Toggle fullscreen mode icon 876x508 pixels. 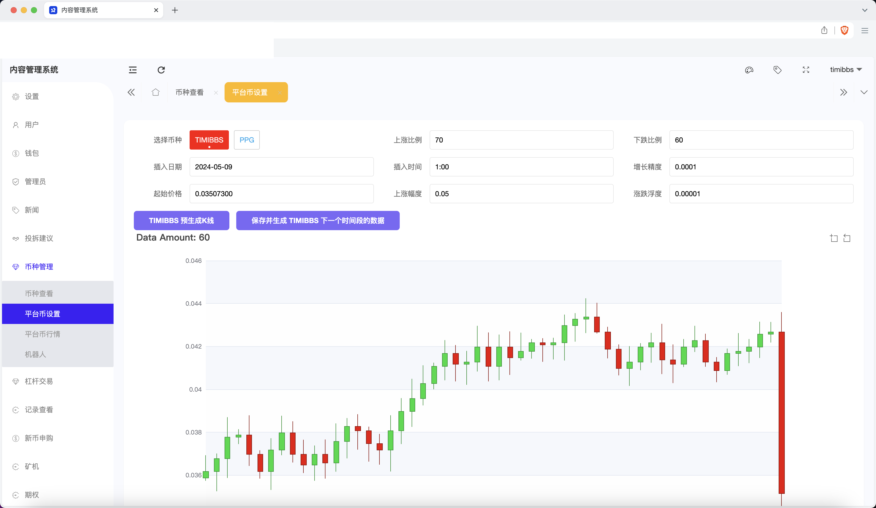coord(806,70)
